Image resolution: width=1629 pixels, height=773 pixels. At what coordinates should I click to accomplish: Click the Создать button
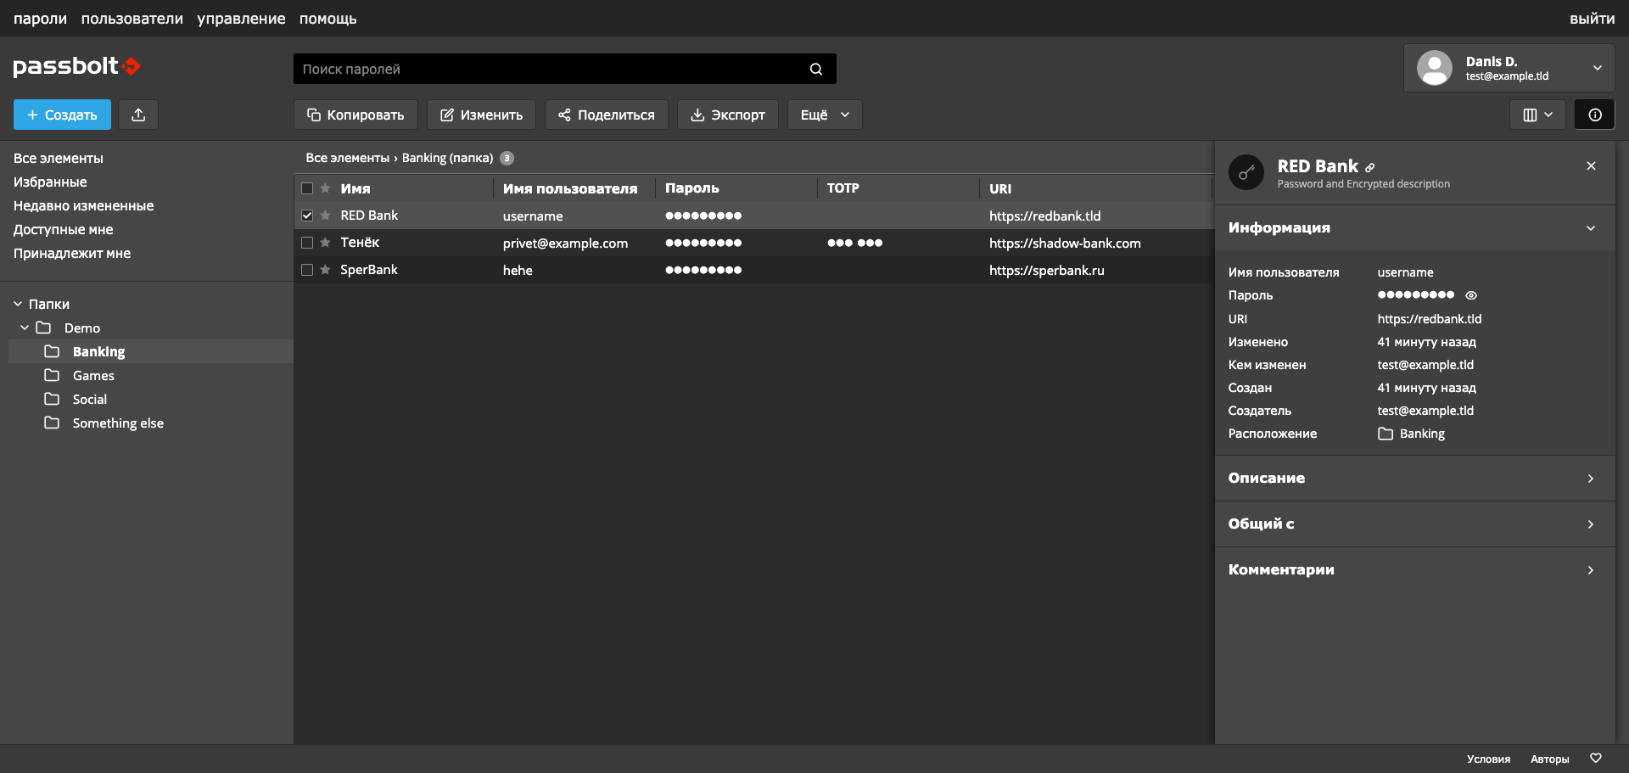coord(62,115)
